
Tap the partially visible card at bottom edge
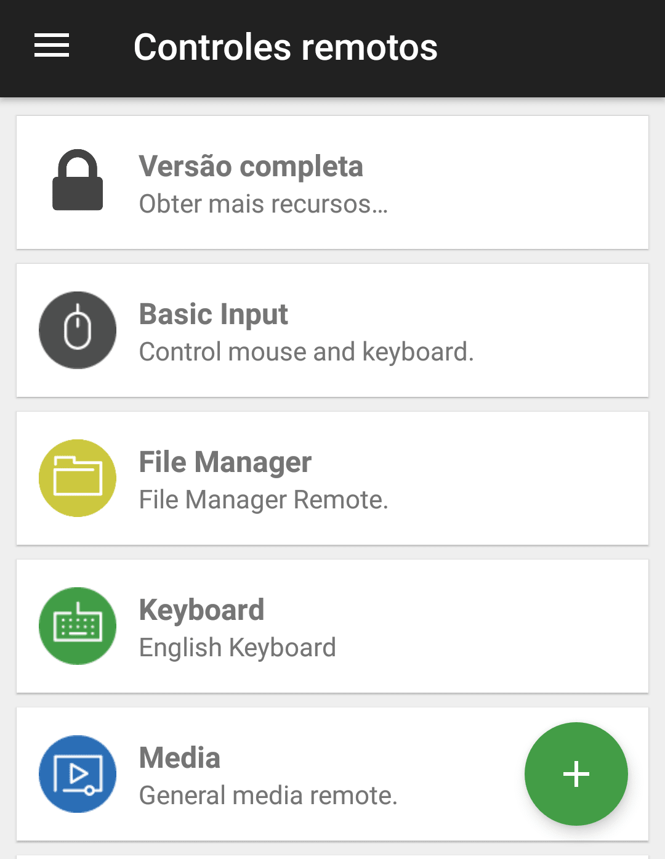click(x=332, y=857)
